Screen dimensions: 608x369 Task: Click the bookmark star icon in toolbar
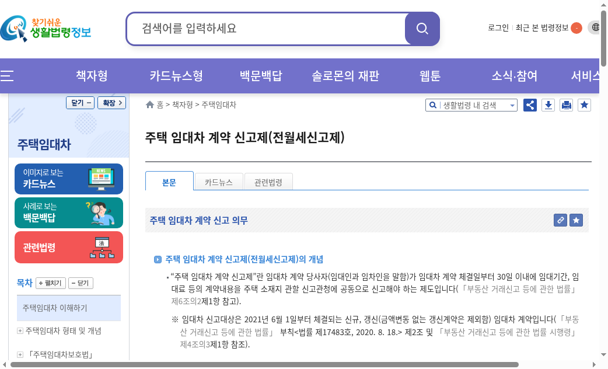pos(584,105)
